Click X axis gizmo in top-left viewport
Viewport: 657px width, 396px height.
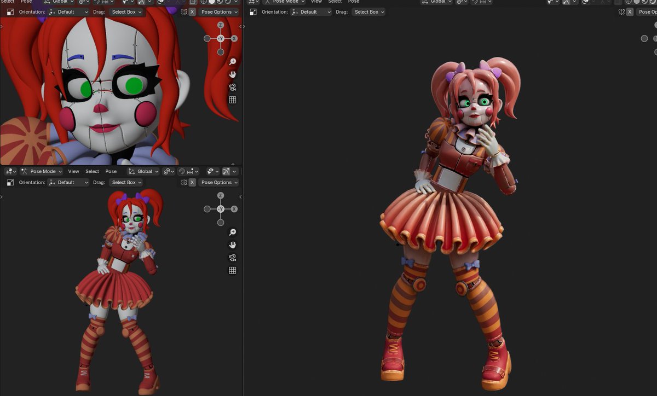click(x=234, y=38)
